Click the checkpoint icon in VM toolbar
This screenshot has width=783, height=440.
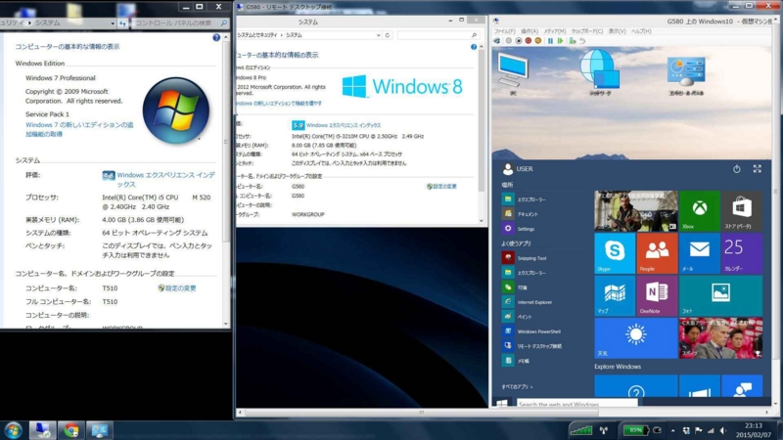click(572, 41)
